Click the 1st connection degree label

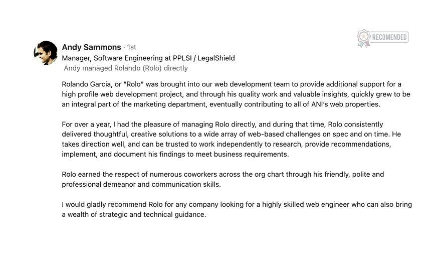pyautogui.click(x=131, y=47)
